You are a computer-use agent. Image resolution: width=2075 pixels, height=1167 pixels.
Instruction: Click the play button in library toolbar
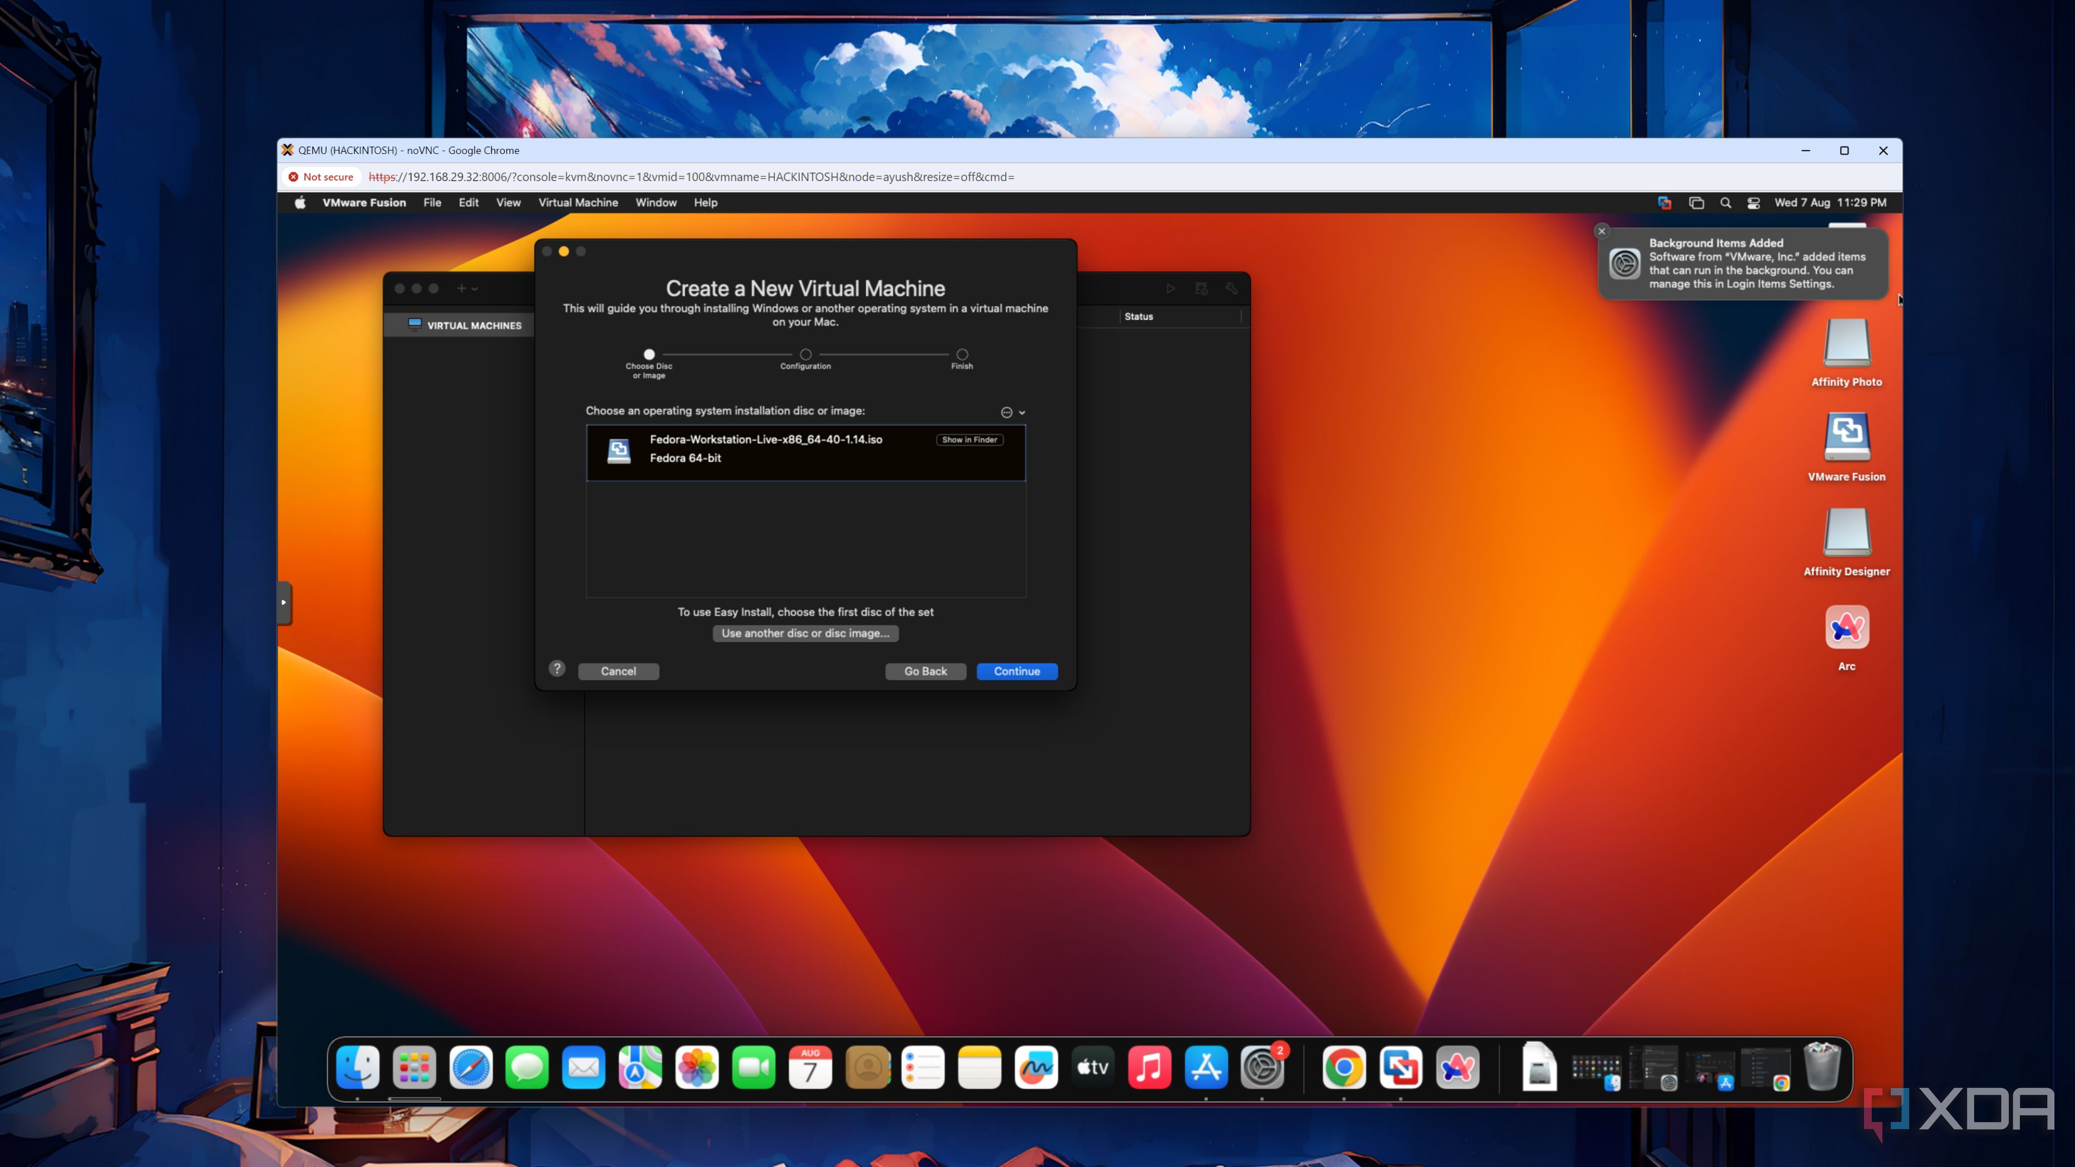[1170, 289]
